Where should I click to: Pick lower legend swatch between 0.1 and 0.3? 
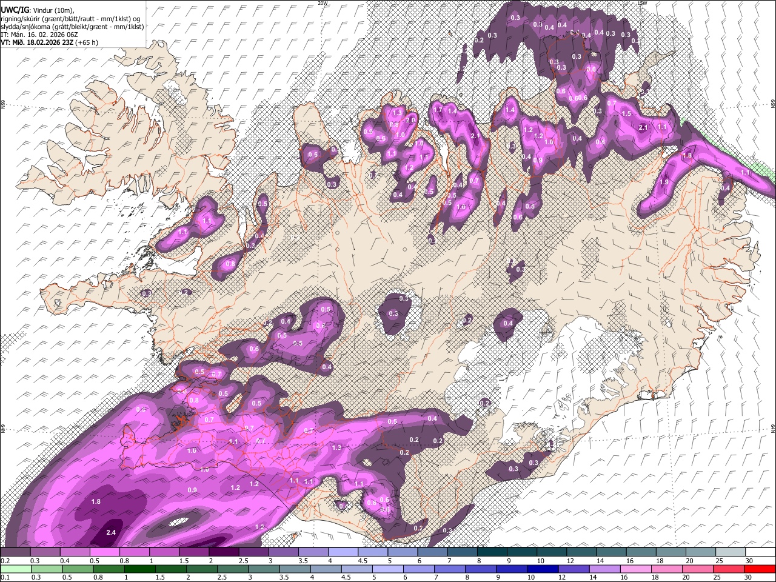[x=15, y=569]
